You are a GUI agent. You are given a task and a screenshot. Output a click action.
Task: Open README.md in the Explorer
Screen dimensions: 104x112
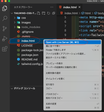click(x=27, y=59)
